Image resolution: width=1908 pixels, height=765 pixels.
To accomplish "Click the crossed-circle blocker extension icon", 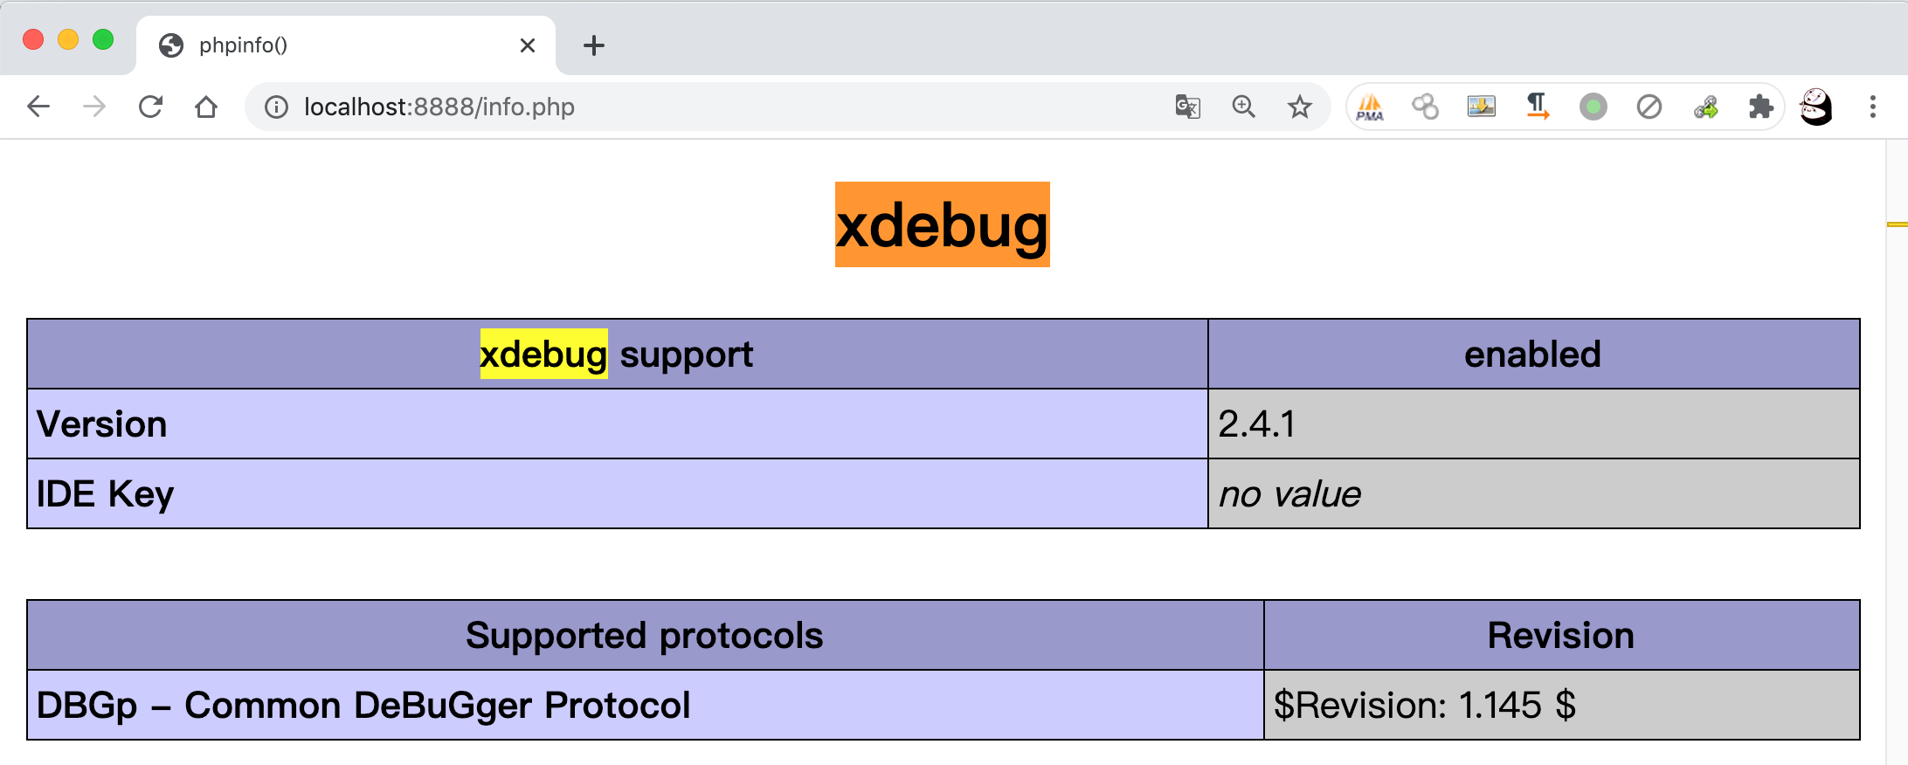I will [1649, 107].
